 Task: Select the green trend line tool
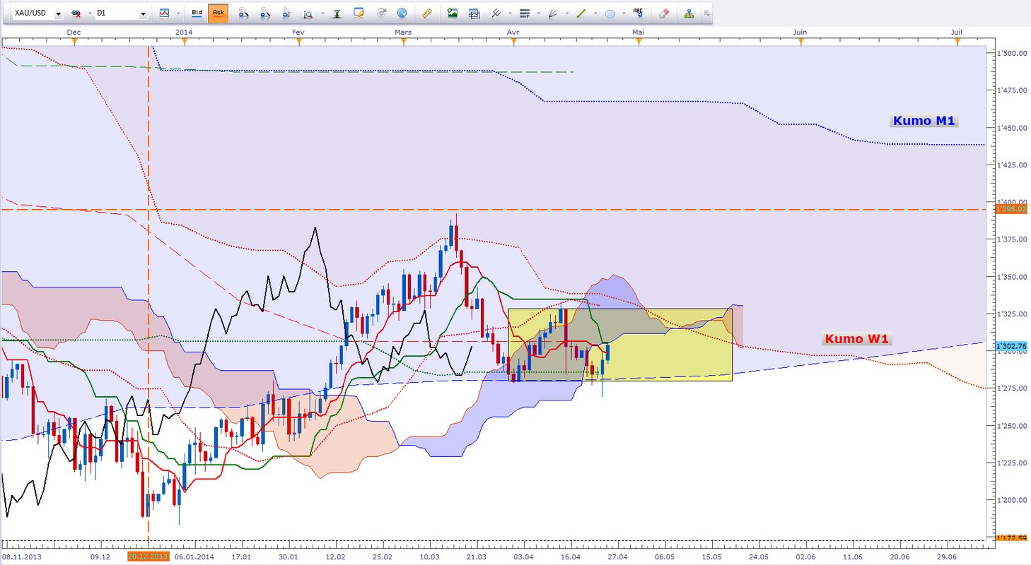click(x=581, y=13)
